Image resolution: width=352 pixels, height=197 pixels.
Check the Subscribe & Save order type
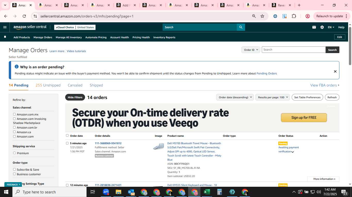tap(14, 170)
